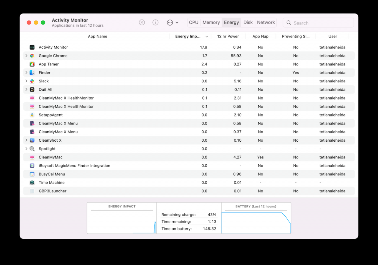Select the Spotlight magnifier icon
The width and height of the screenshot is (378, 265).
tap(32, 149)
